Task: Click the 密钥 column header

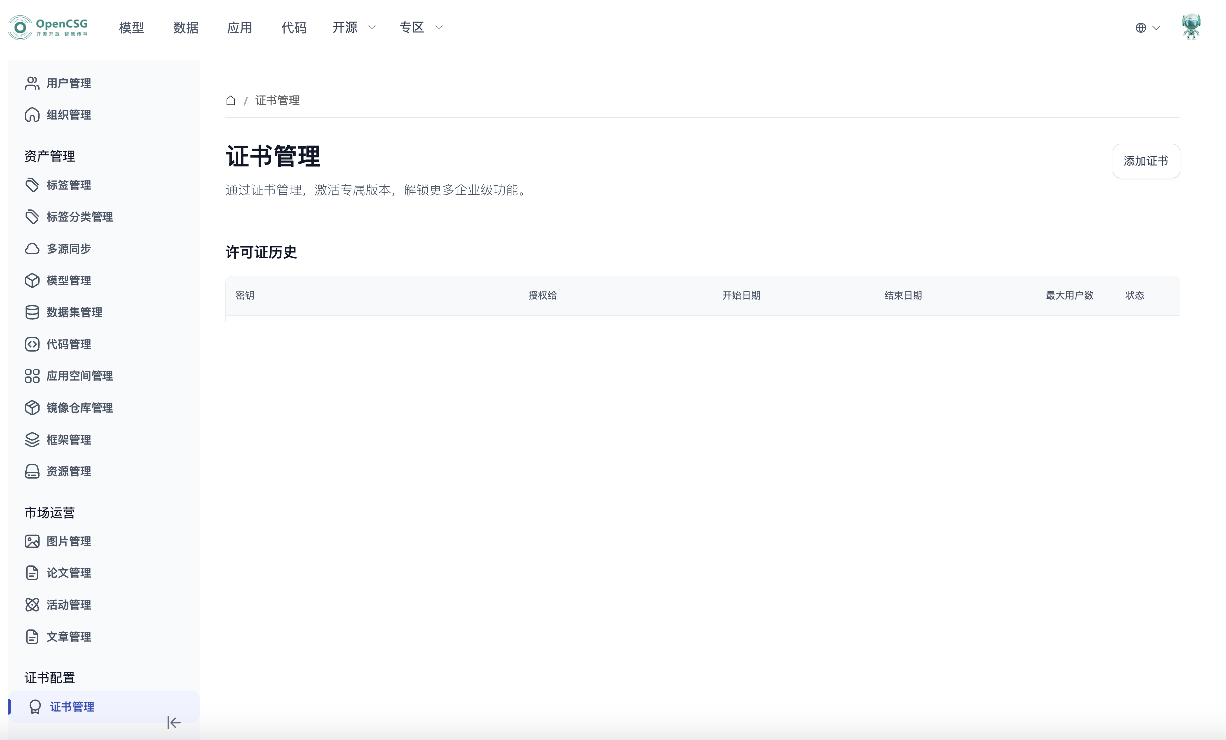Action: point(245,295)
